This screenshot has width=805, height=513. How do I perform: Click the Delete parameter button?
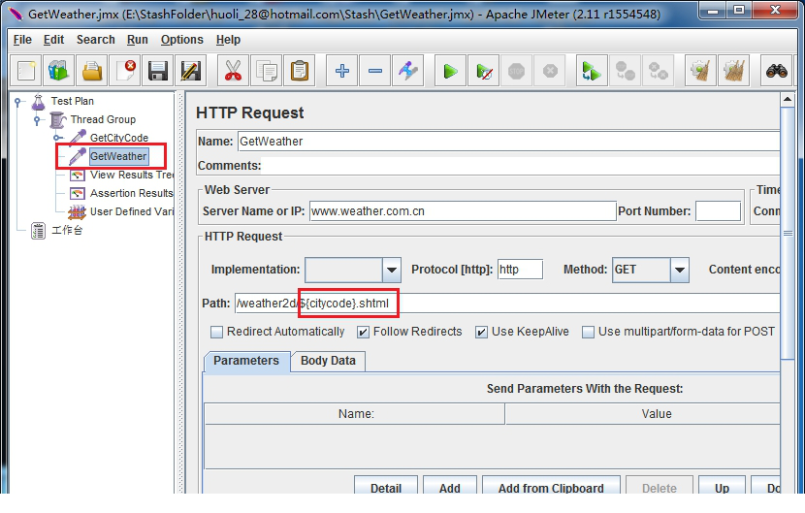660,486
